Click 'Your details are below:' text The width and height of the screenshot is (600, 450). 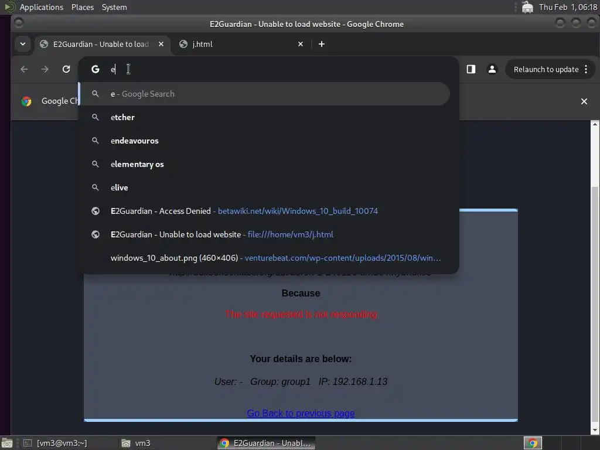(301, 359)
